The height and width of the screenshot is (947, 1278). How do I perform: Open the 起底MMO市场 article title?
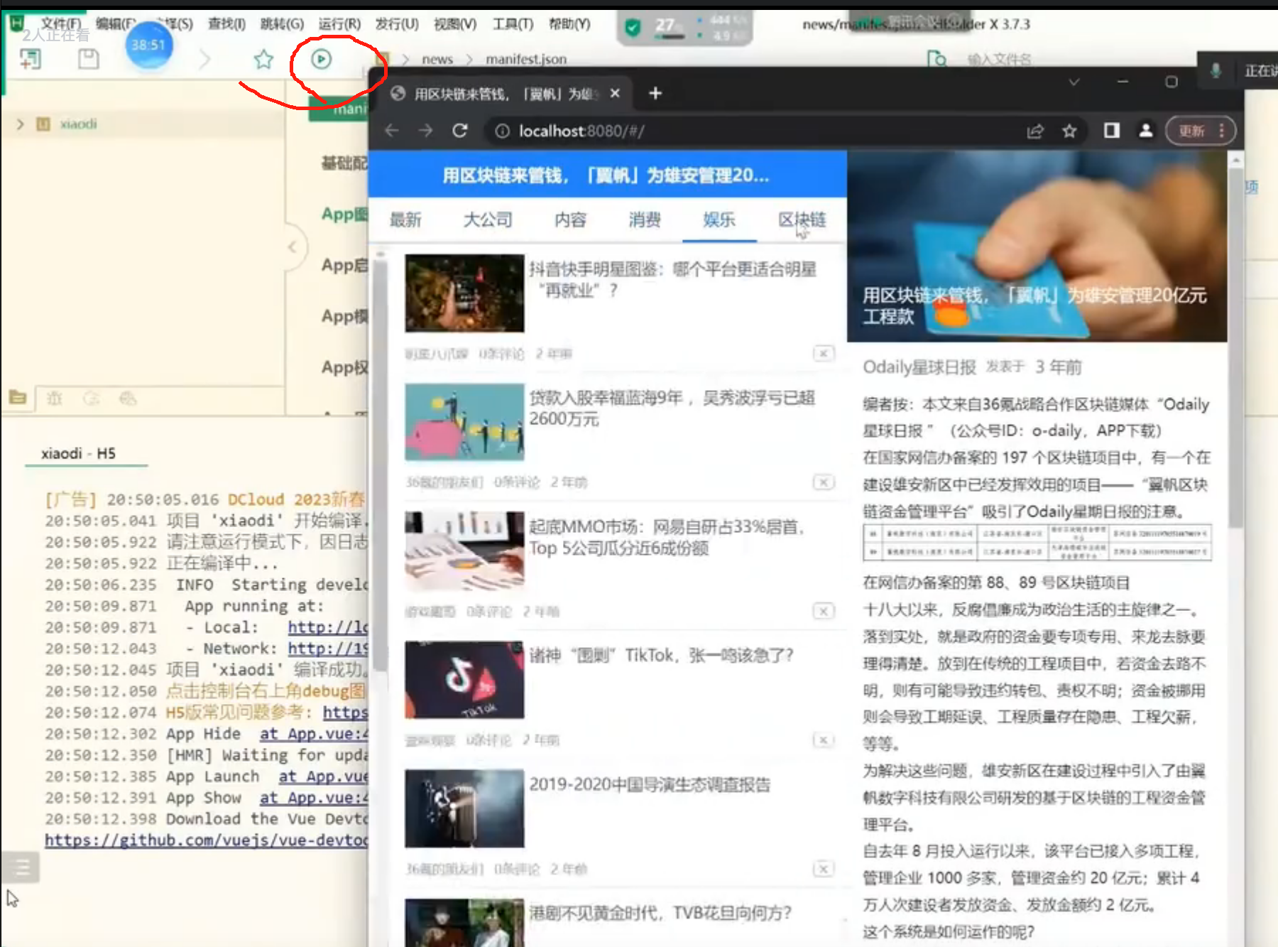point(667,537)
